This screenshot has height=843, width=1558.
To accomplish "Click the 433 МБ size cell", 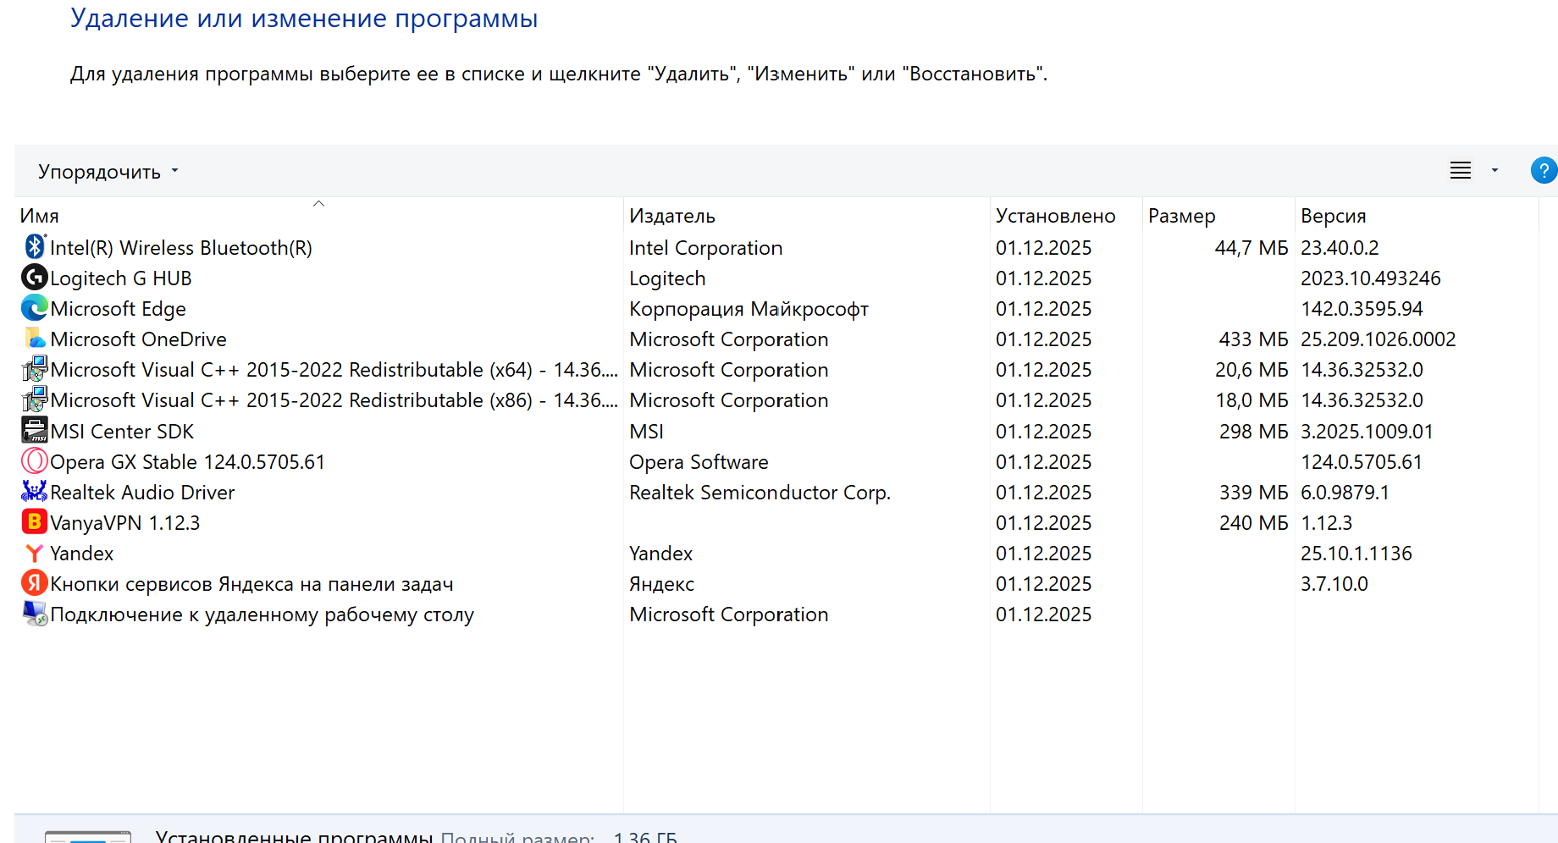I will tap(1253, 339).
